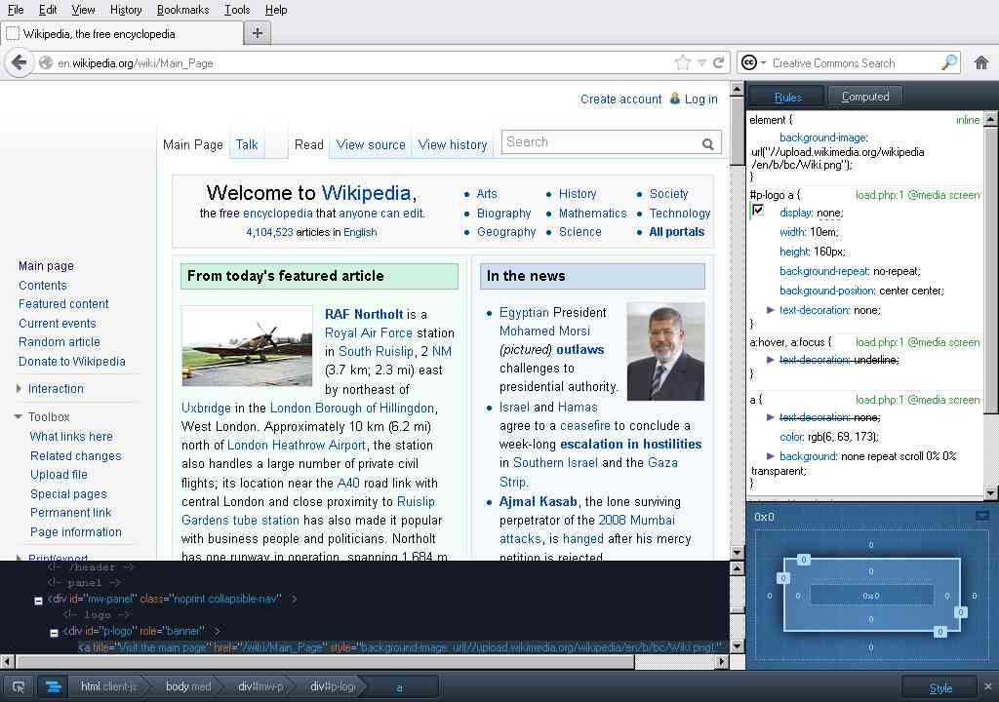
Task: Open a new tab with the plus button
Action: coord(258,32)
